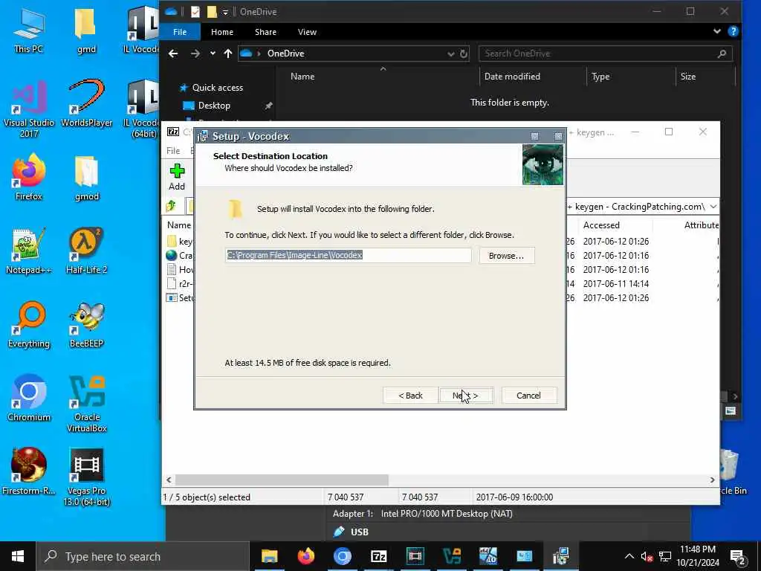Screen dimensions: 761x571
Task: Launch Half-Life 2 desktop shortcut
Action: [86, 251]
